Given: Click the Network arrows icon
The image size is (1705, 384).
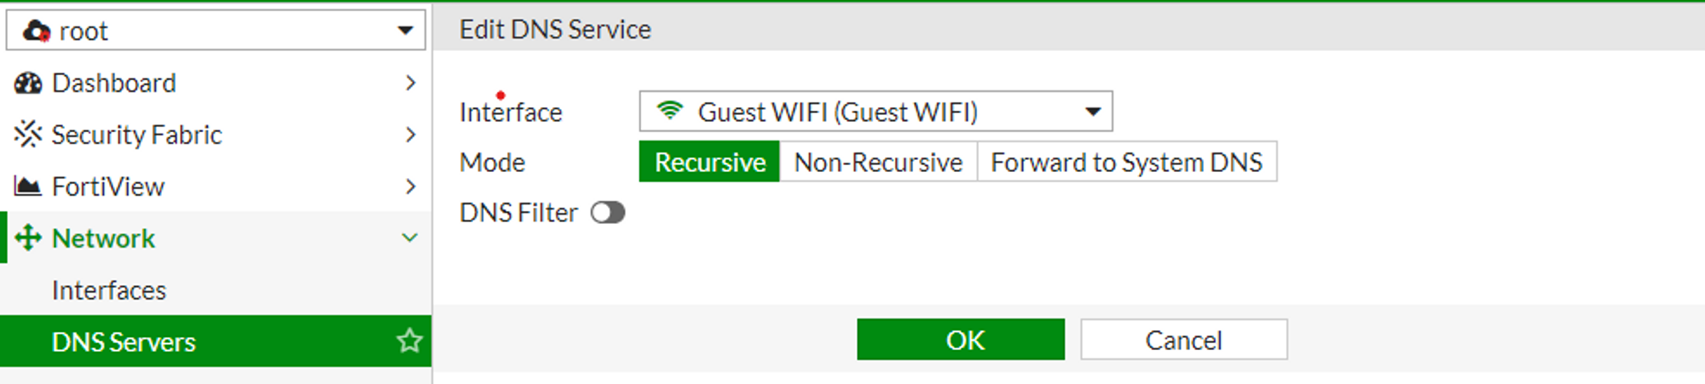Looking at the screenshot, I should [28, 238].
